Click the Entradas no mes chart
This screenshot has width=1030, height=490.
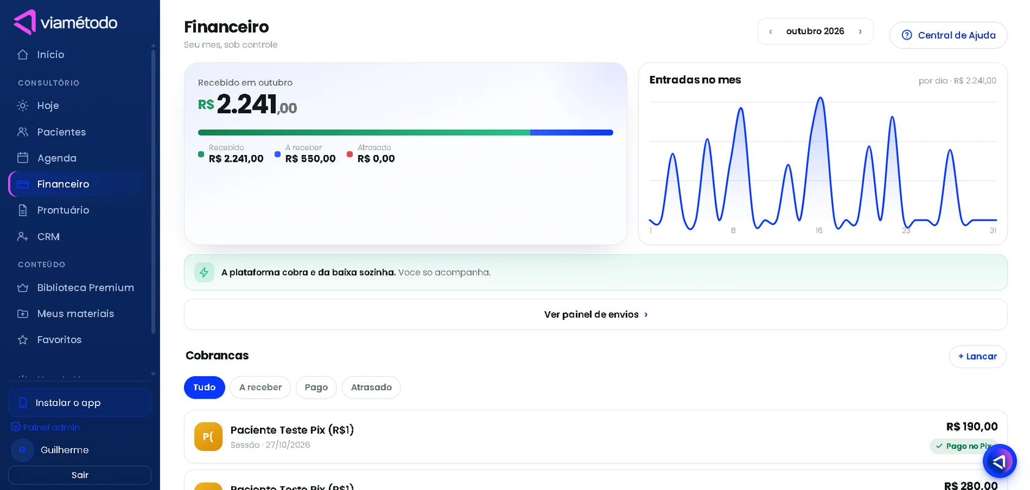pos(823,164)
